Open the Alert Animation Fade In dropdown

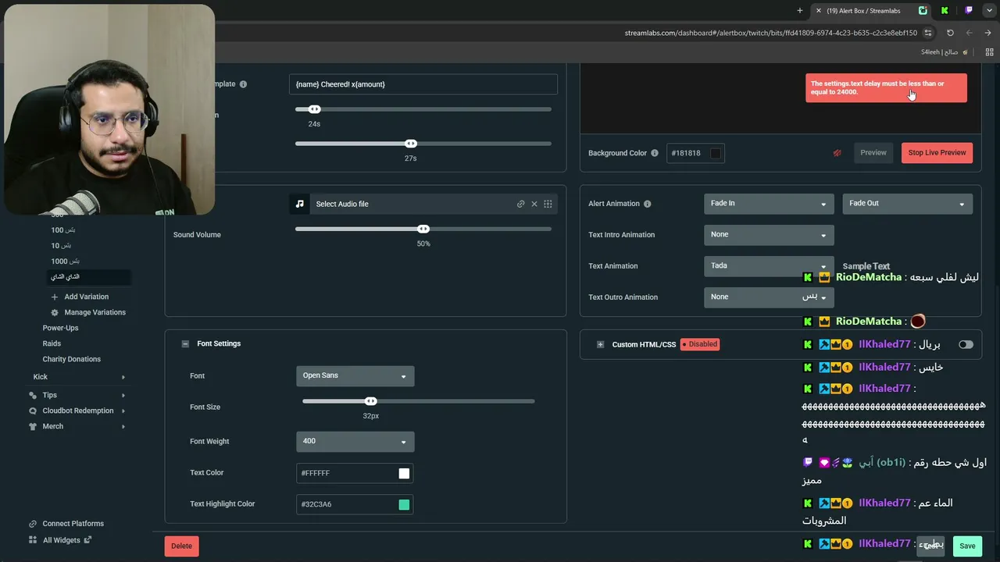click(x=769, y=204)
